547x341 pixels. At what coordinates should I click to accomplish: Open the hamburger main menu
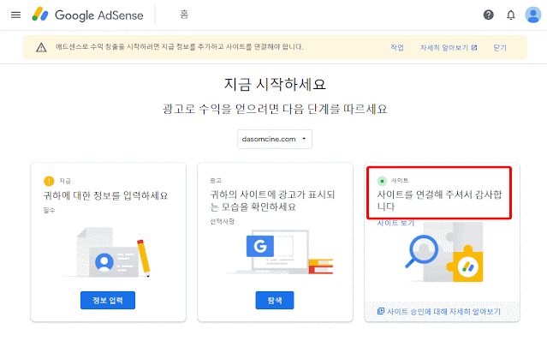(x=15, y=15)
